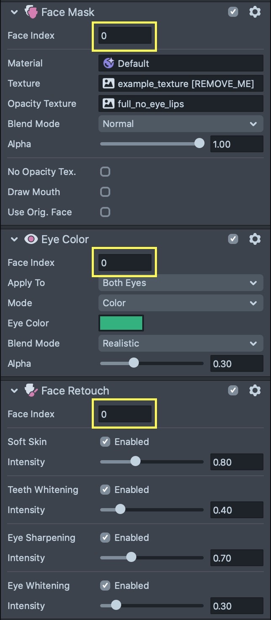Click the example_texture image icon
This screenshot has width=271, height=620.
109,84
